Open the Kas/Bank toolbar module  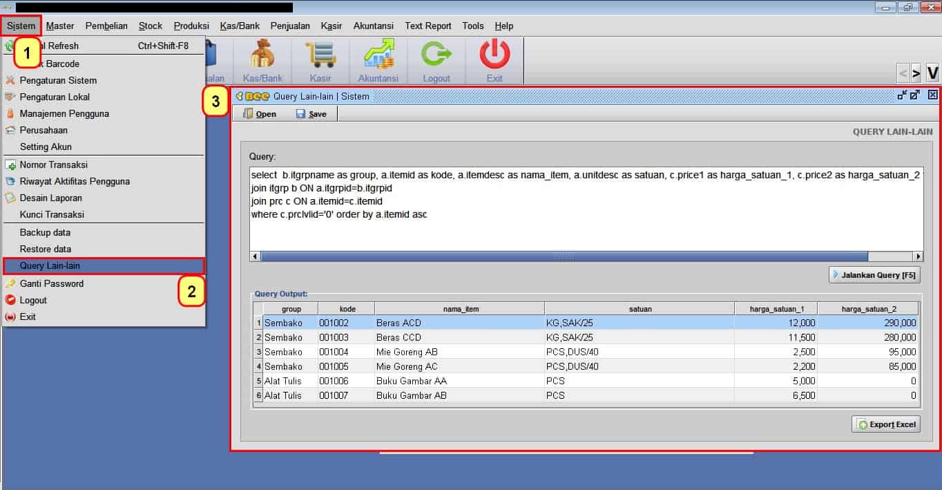click(x=262, y=62)
